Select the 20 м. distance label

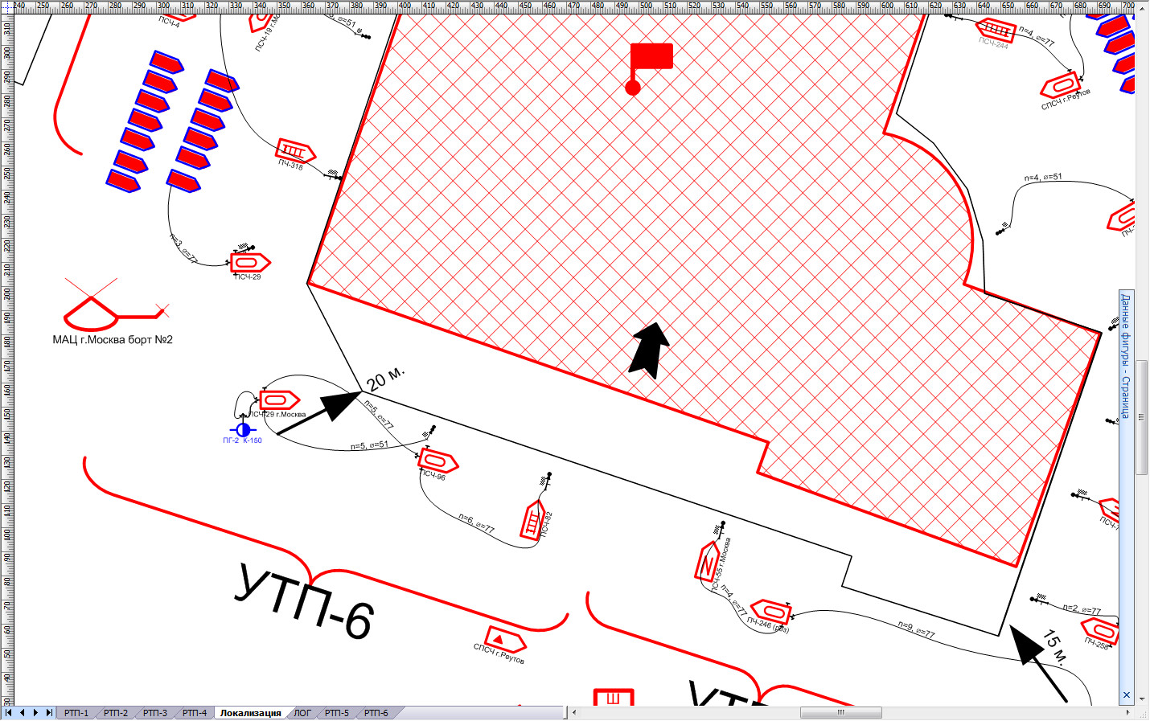[386, 379]
